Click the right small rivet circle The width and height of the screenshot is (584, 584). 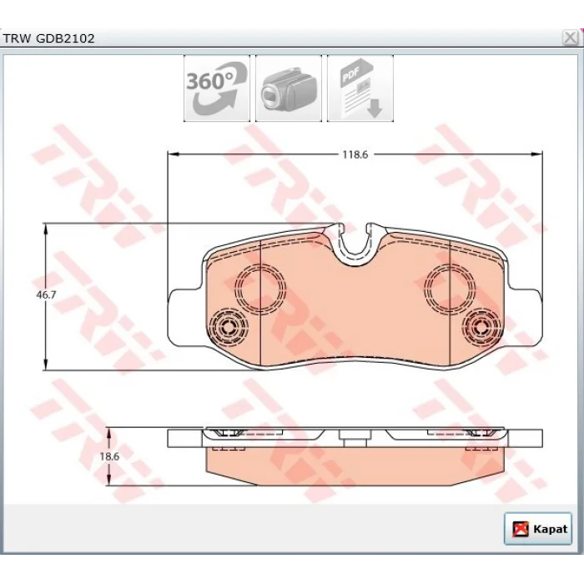click(x=481, y=327)
